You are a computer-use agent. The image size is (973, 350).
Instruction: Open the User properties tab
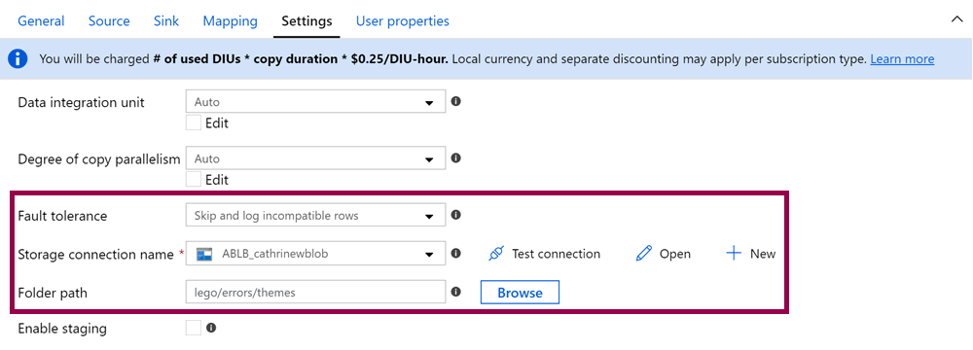403,21
